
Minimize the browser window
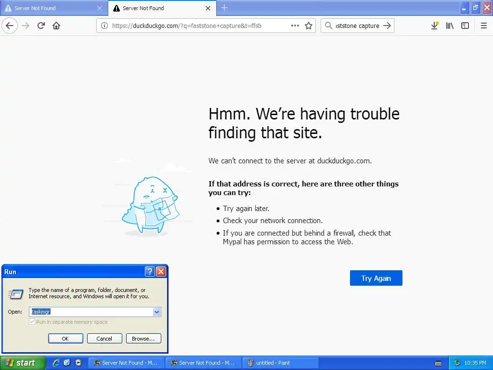point(465,8)
